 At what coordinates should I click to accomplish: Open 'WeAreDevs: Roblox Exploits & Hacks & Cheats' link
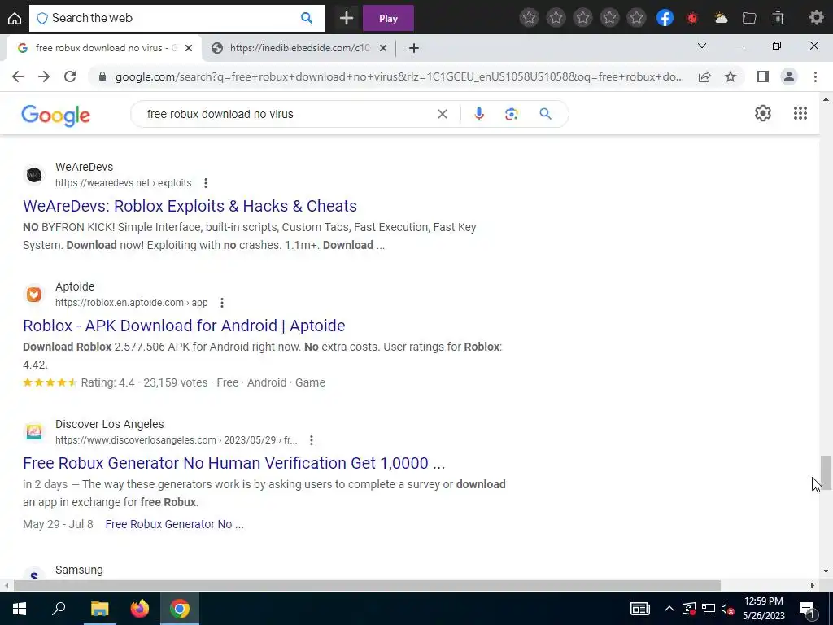(x=190, y=206)
